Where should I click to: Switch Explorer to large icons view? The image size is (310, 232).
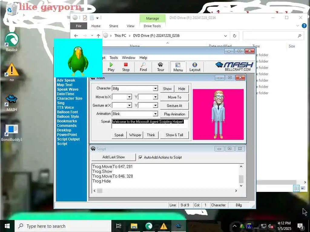click(303, 188)
